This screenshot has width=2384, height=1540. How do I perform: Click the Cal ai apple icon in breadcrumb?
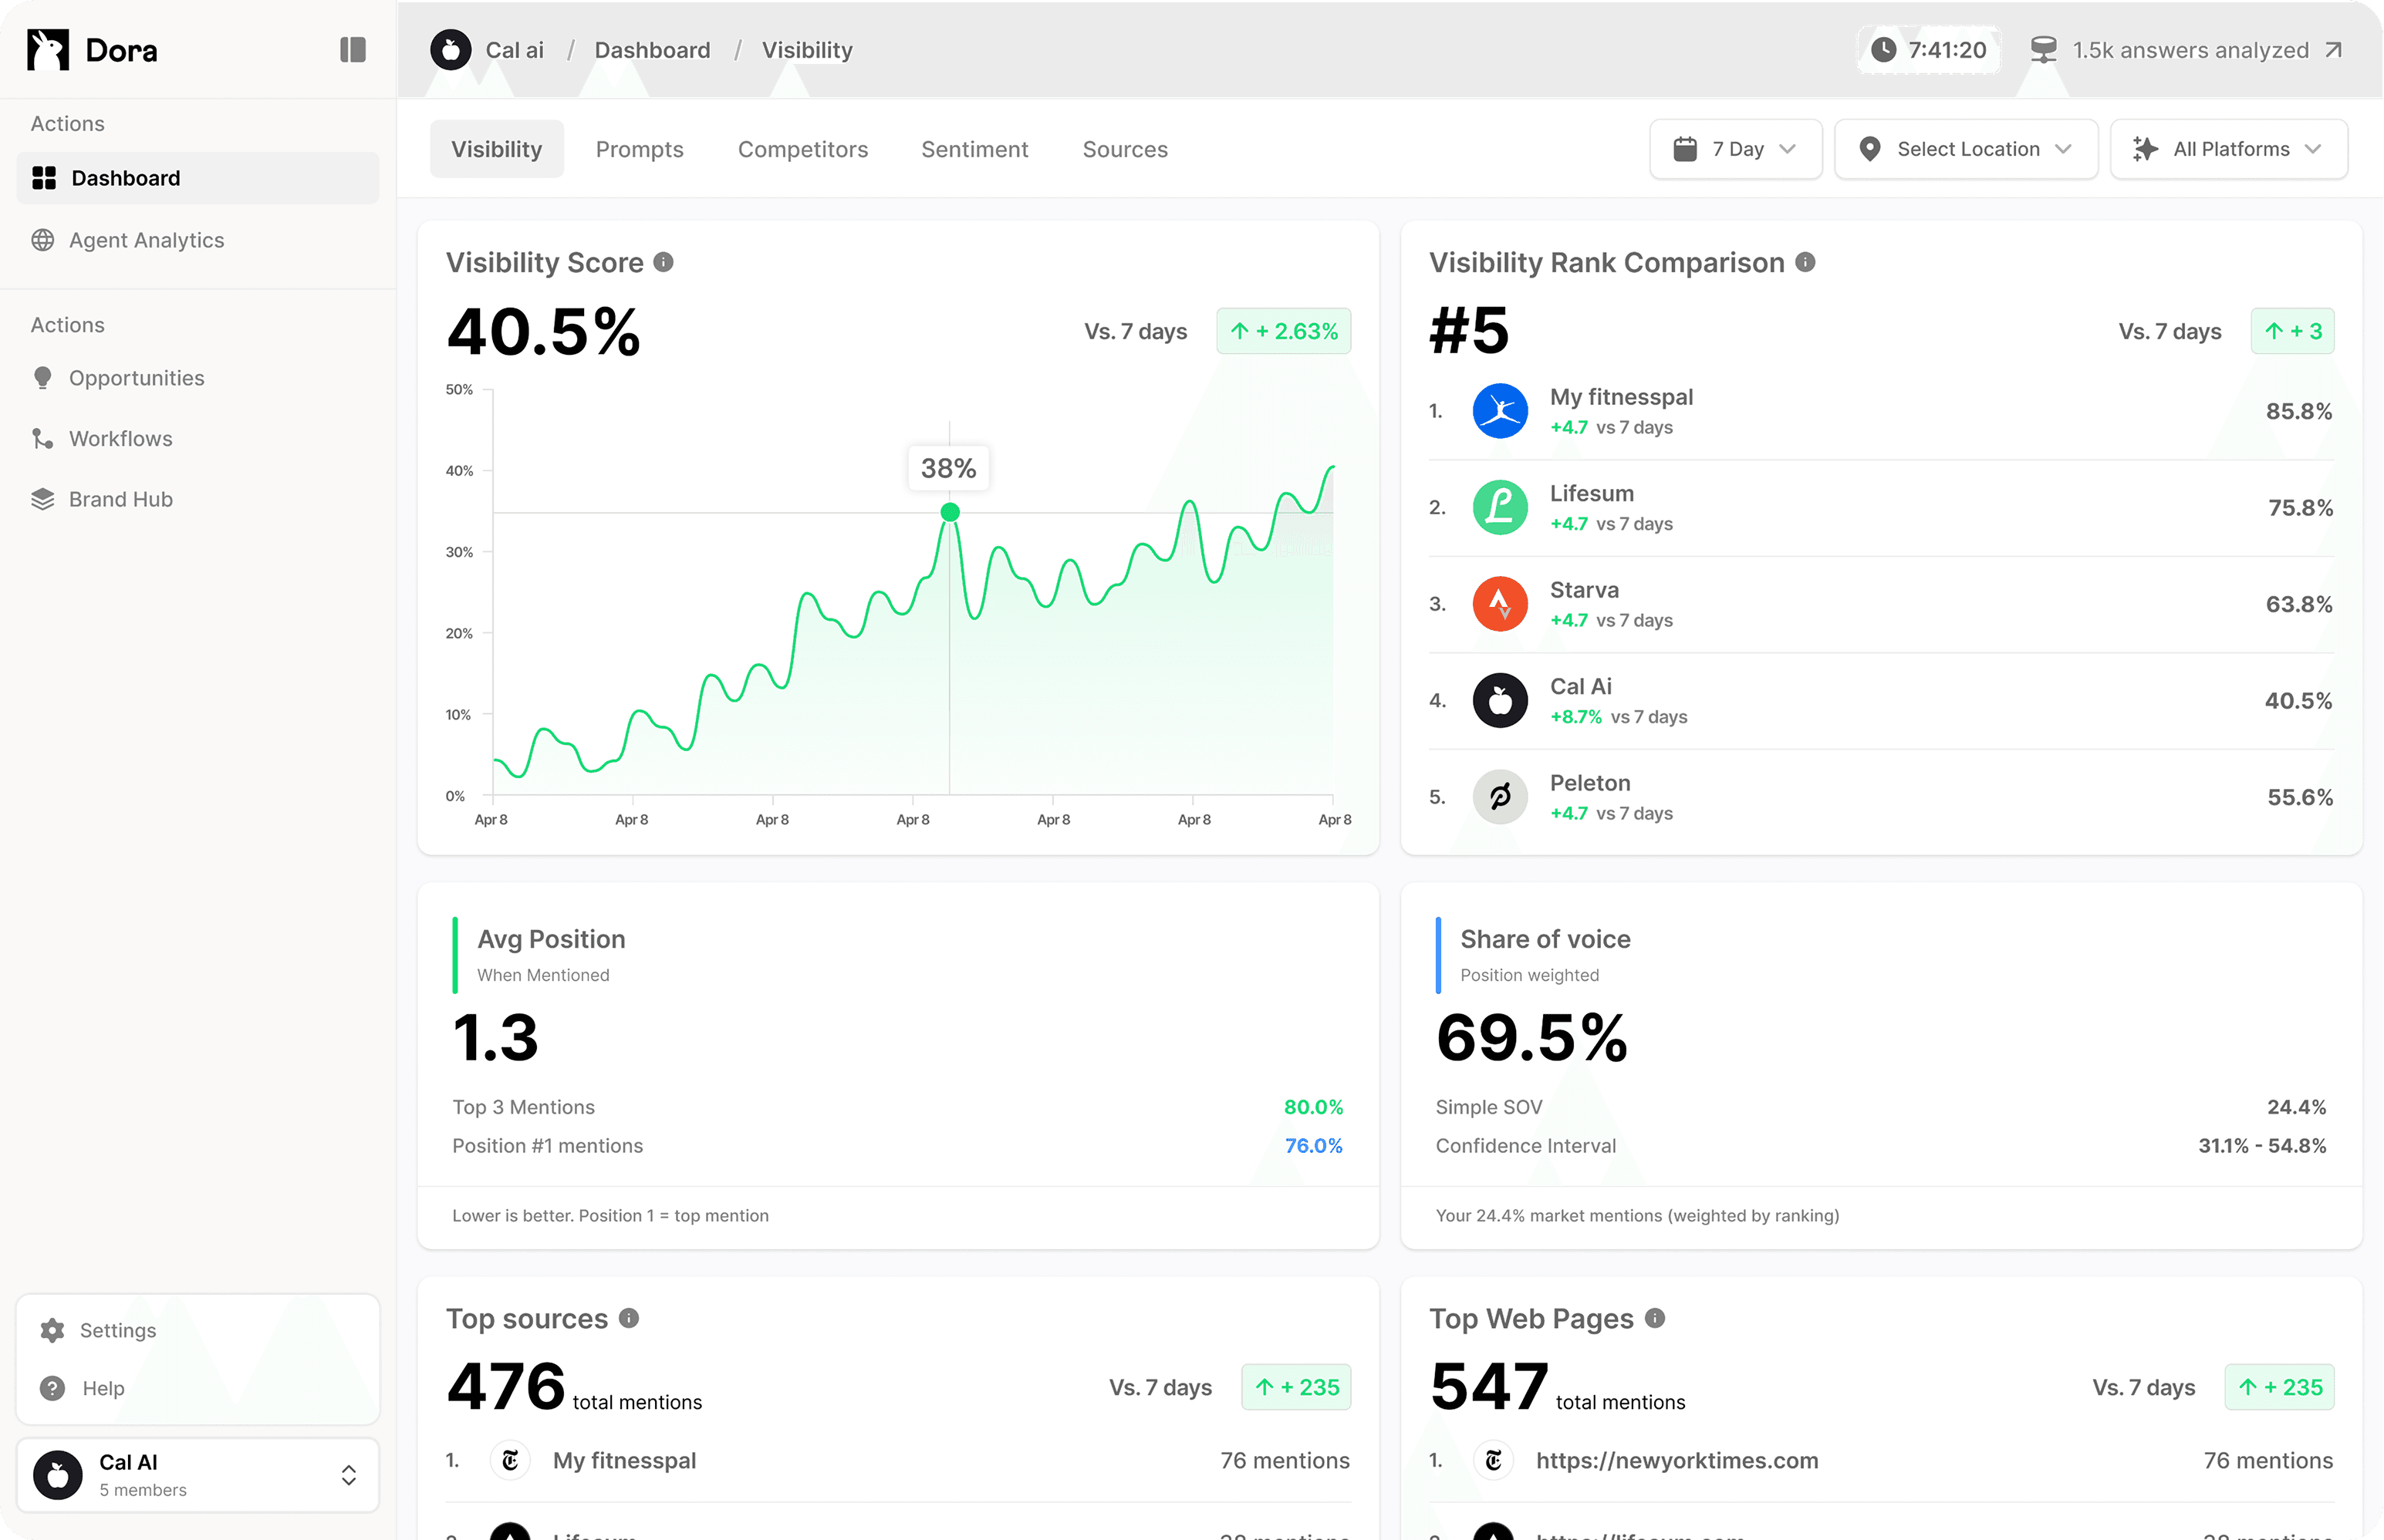coord(451,50)
